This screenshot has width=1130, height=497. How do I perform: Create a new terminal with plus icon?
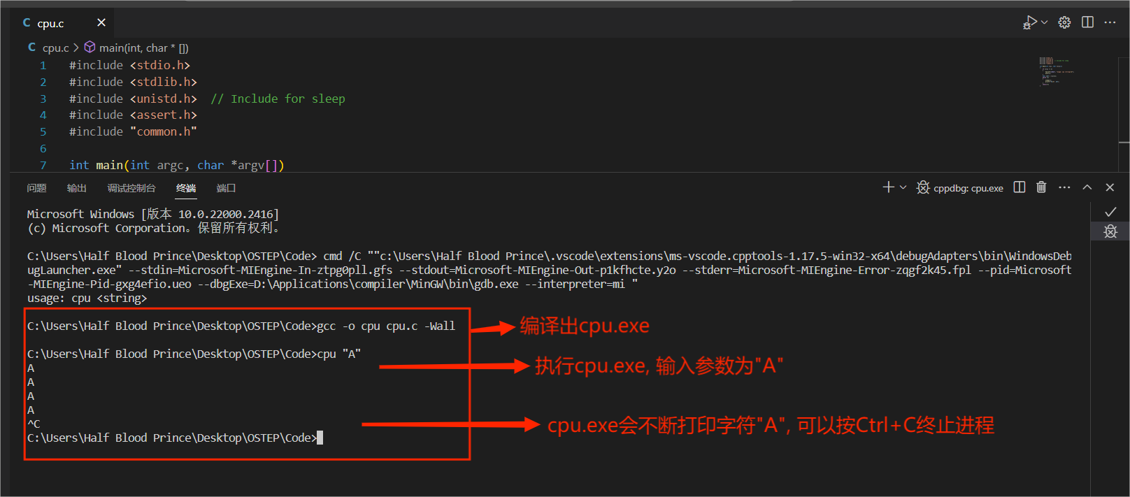tap(888, 187)
